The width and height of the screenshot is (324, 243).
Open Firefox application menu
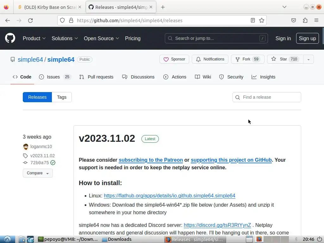(316, 20)
